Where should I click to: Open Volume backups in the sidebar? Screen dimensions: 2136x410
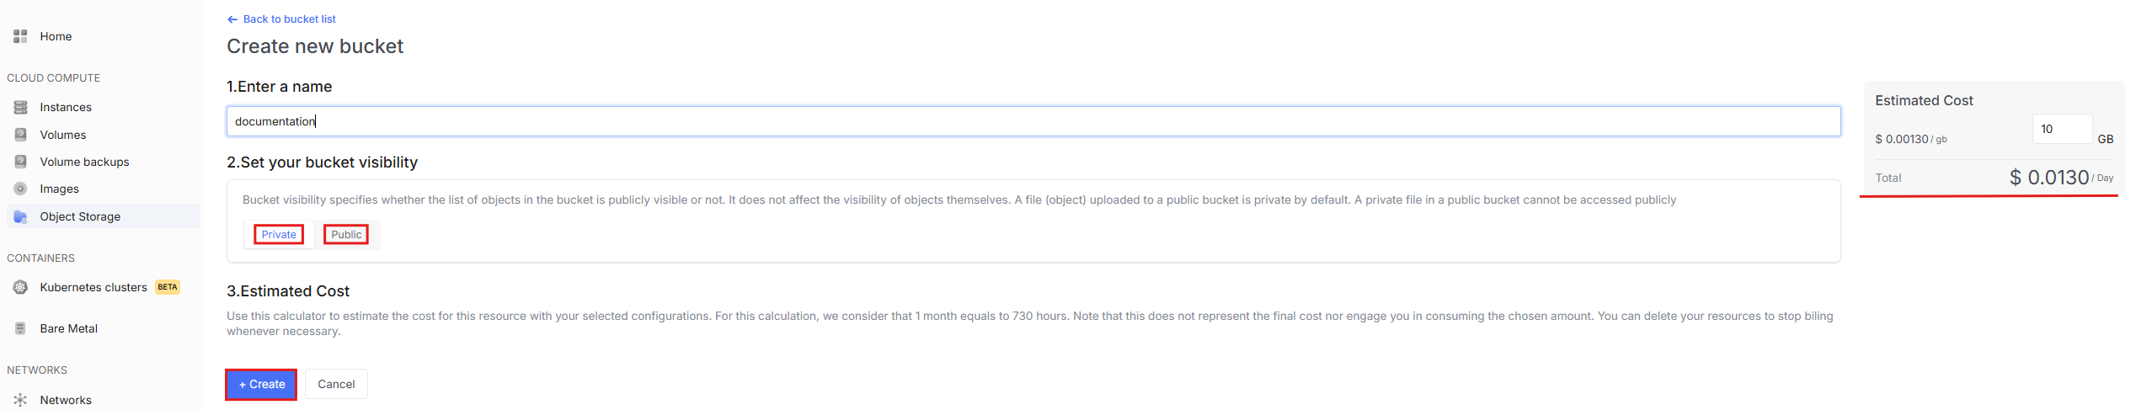coord(84,162)
